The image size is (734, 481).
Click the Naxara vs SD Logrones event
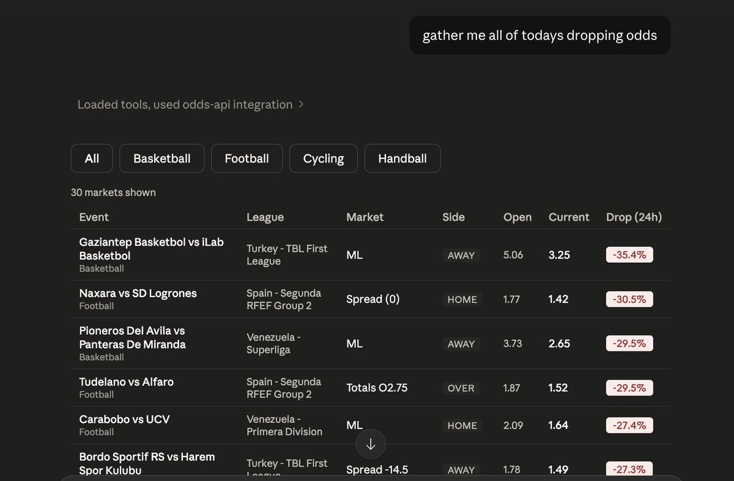coord(138,293)
